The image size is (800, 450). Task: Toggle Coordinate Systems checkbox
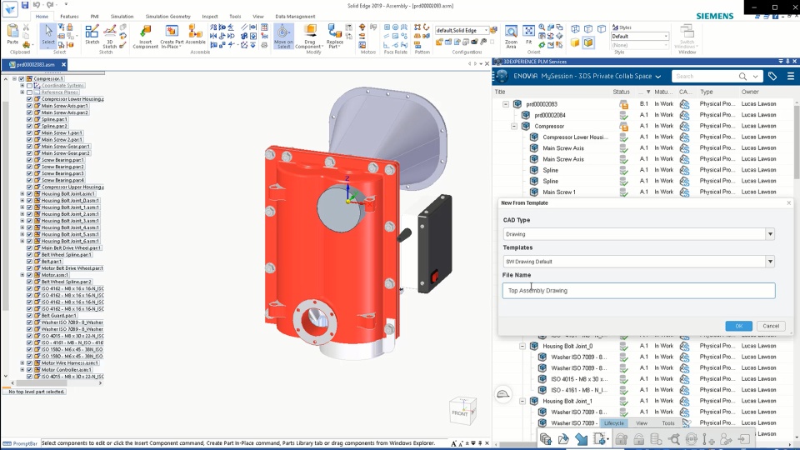point(29,86)
